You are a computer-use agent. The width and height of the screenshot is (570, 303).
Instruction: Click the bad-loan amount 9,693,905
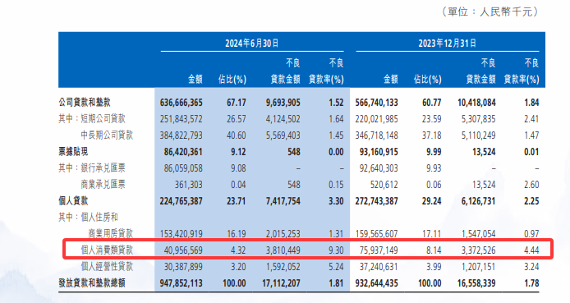pos(283,103)
